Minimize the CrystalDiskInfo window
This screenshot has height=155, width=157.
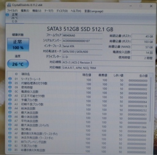tap(131, 6)
